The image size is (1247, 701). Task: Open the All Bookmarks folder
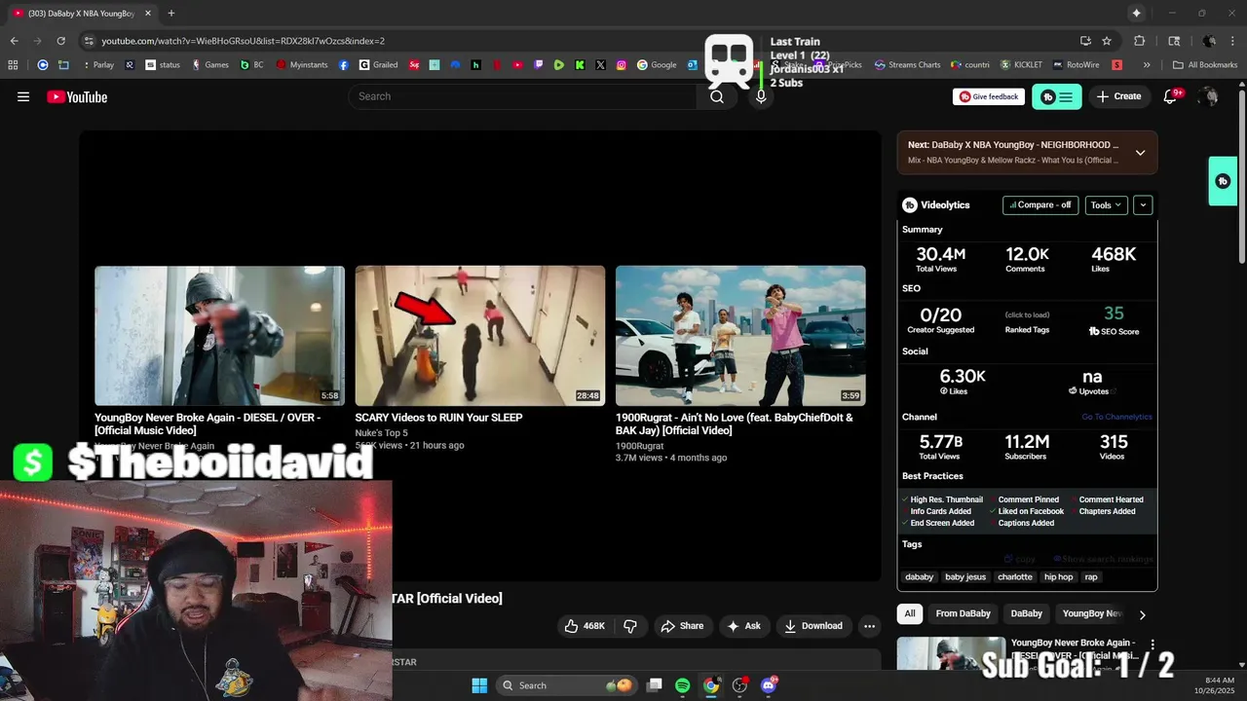pos(1205,65)
